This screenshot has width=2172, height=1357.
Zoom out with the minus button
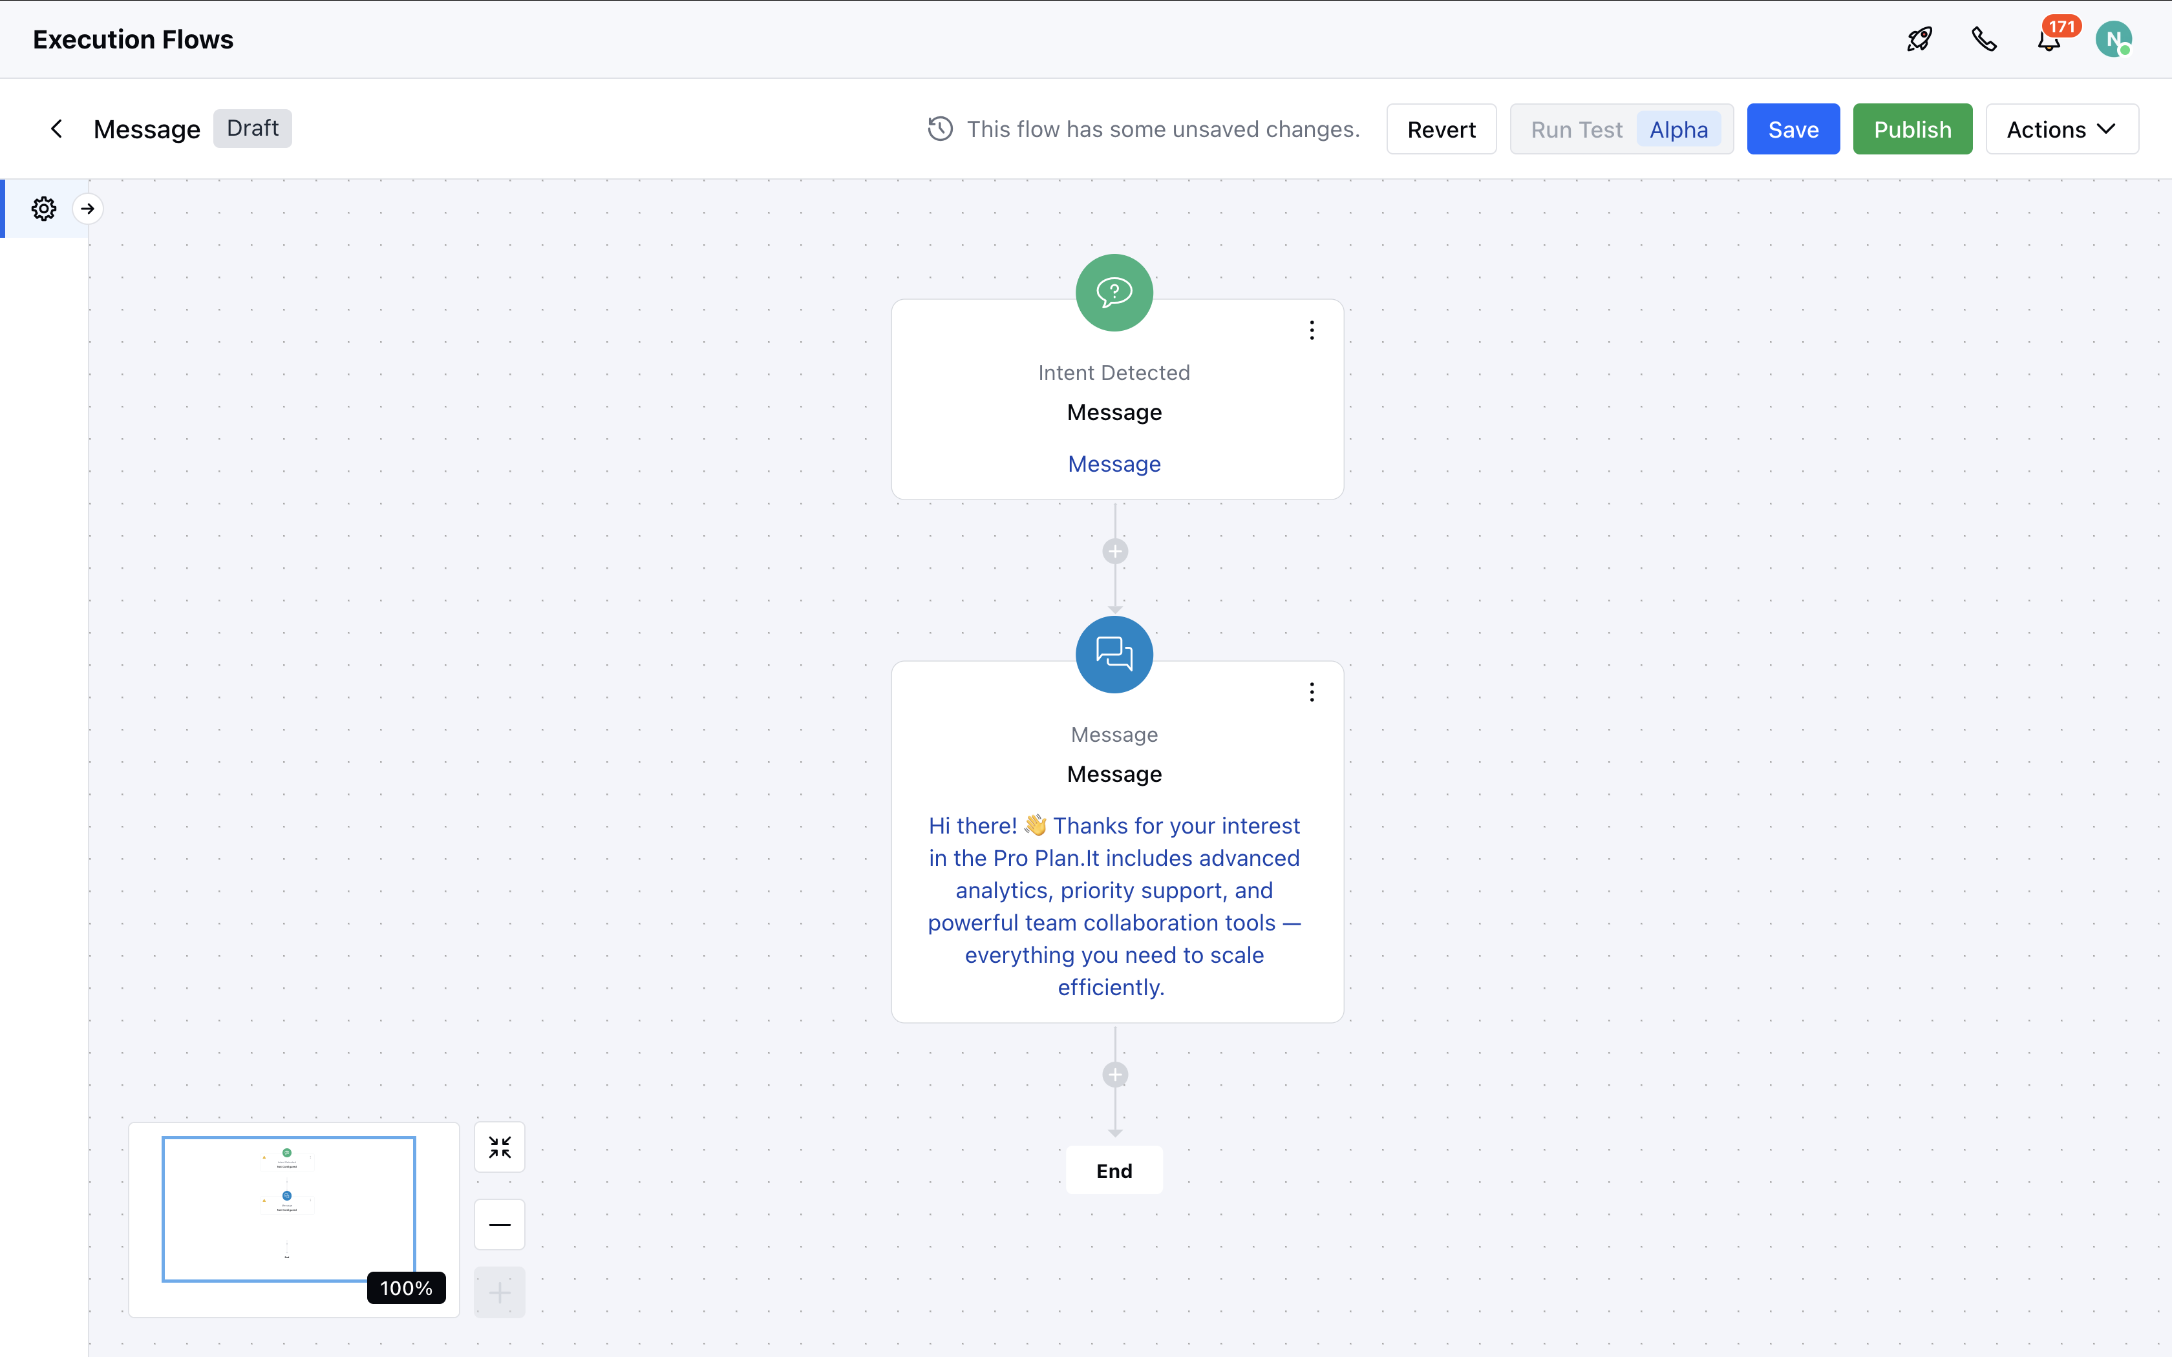coord(500,1224)
